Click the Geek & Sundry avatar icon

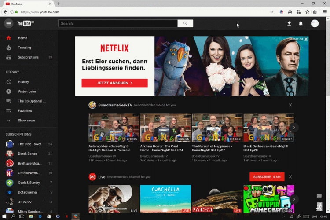(x=10, y=183)
